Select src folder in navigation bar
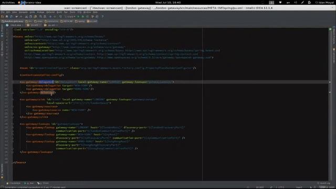Image resolution: width=336 pixels, height=189 pixels. coord(28,22)
